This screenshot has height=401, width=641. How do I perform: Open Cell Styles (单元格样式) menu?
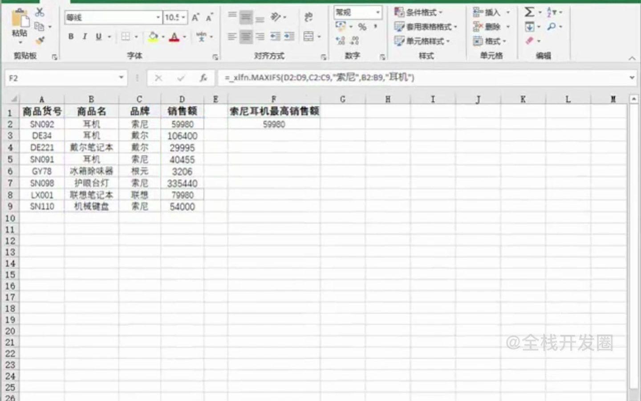[x=422, y=41]
